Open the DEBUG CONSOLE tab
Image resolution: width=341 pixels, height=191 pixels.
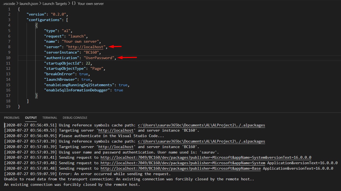point(75,118)
